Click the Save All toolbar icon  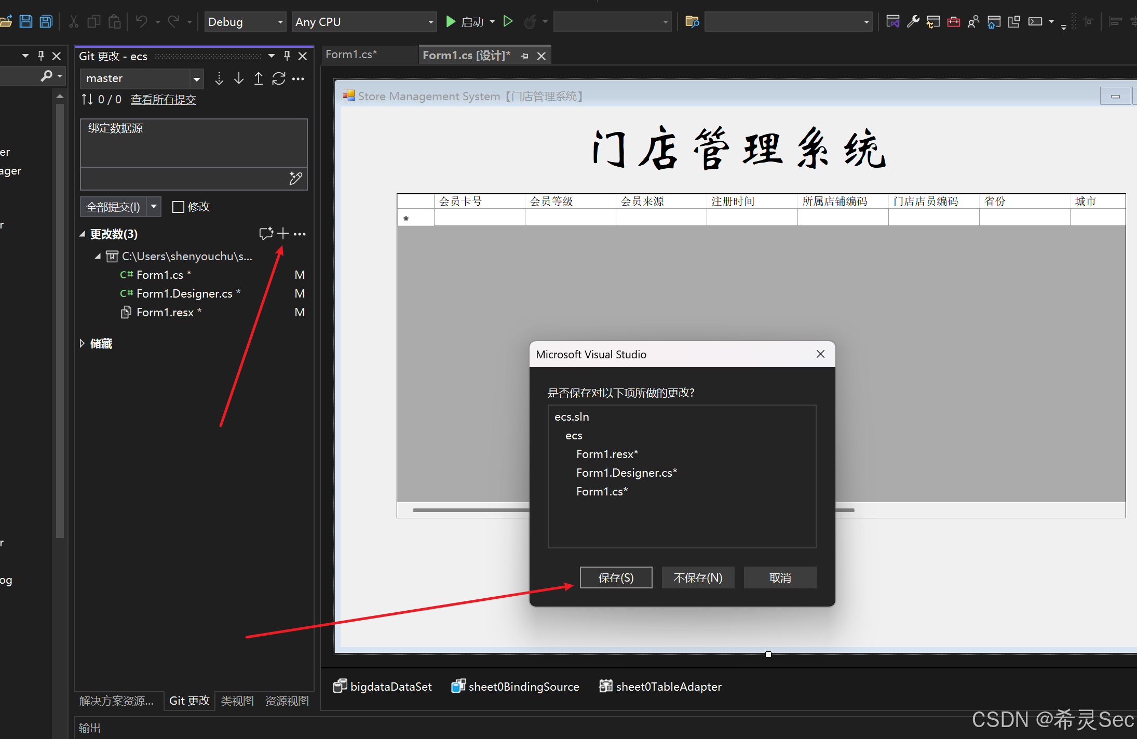46,22
